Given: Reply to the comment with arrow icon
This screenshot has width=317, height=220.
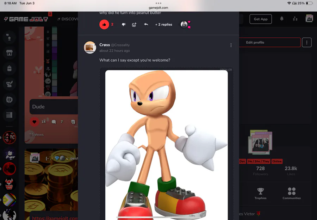Looking at the screenshot, I should (146, 24).
